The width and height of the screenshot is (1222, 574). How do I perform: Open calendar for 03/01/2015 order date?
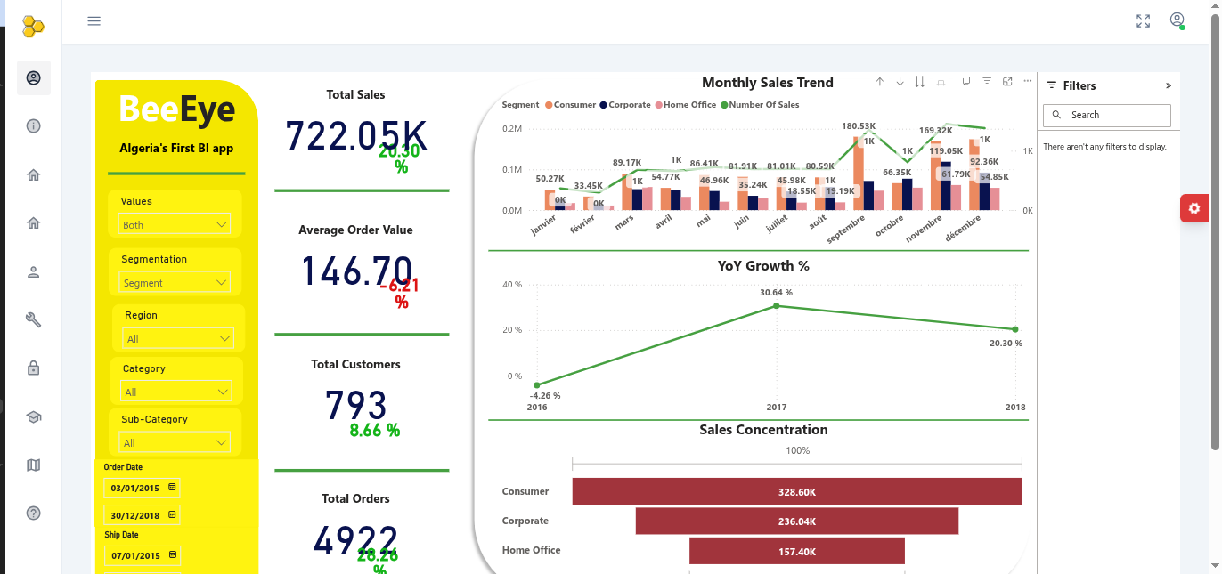[x=172, y=487]
